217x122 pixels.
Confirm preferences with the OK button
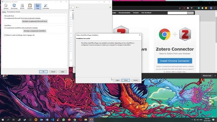[43, 72]
